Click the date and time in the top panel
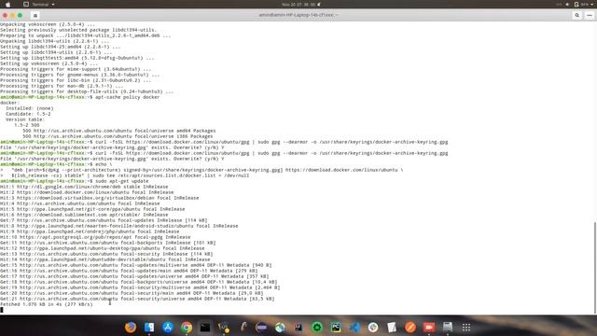This screenshot has width=597, height=336. 298,4
